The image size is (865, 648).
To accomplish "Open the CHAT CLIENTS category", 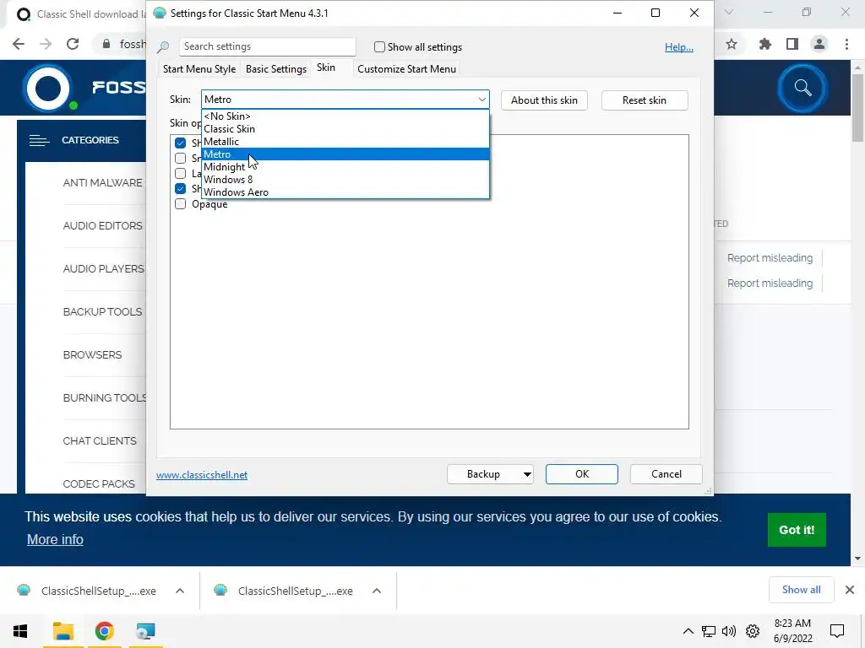I will pos(100,440).
